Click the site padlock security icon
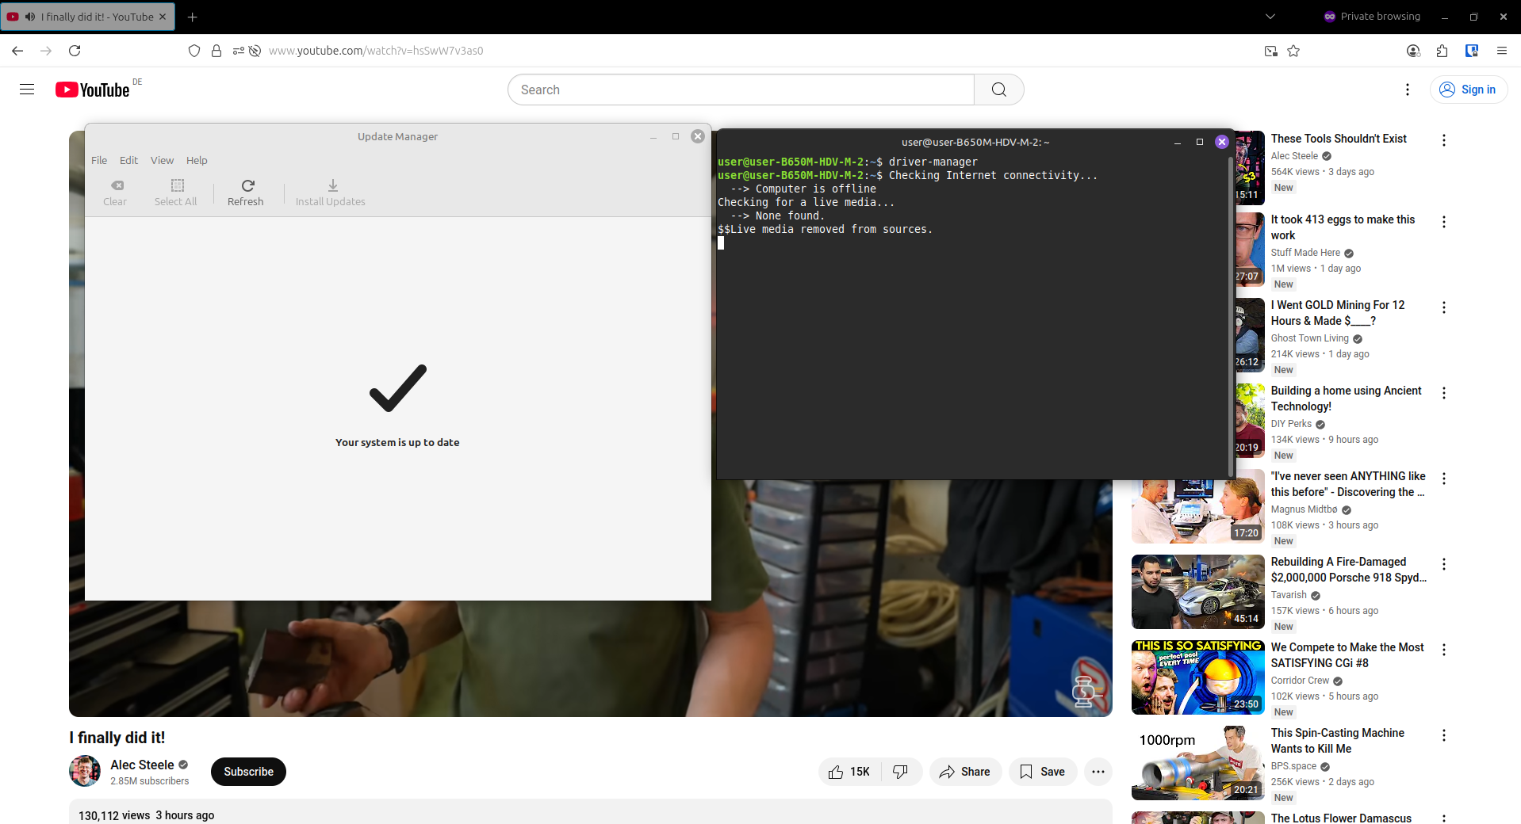1521x824 pixels. (x=216, y=51)
